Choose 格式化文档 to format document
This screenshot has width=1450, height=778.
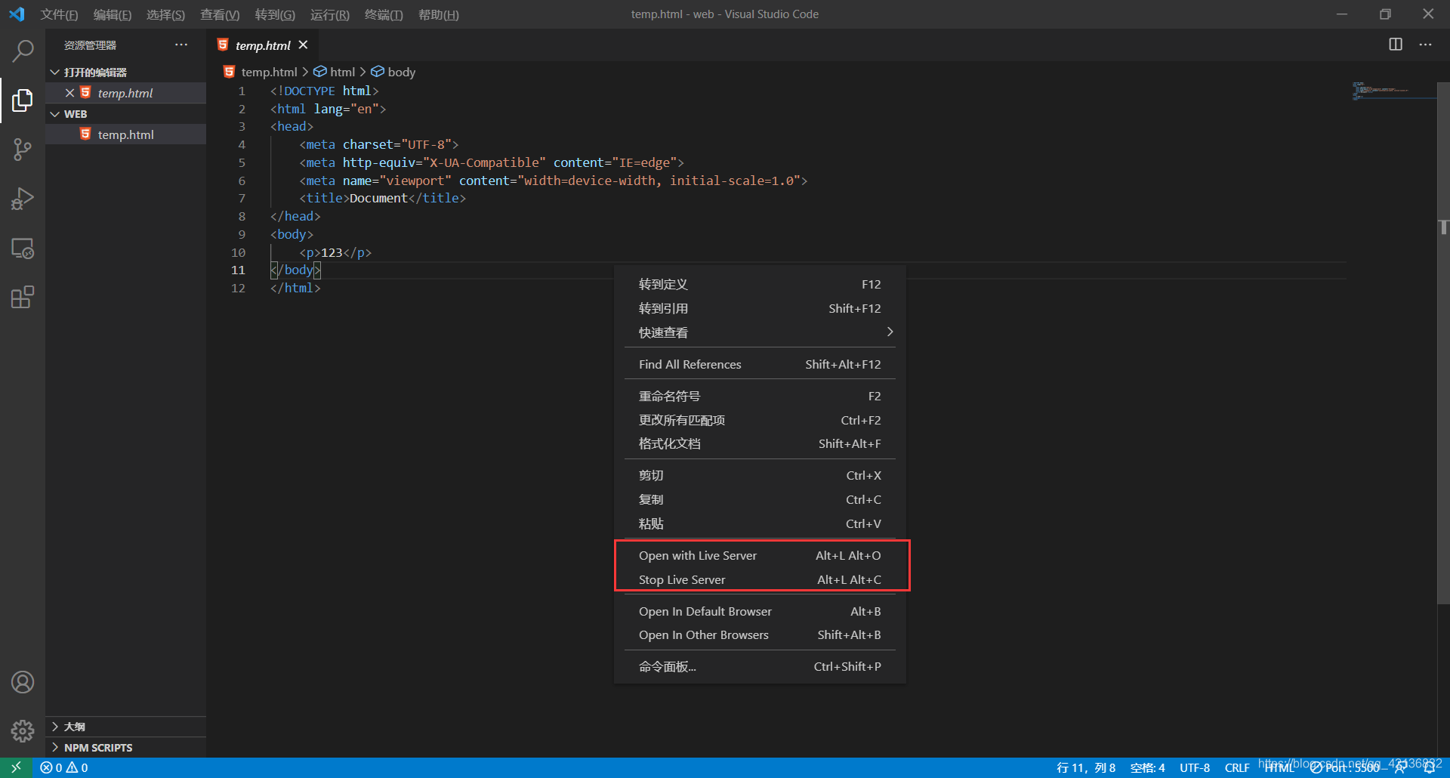[760, 444]
